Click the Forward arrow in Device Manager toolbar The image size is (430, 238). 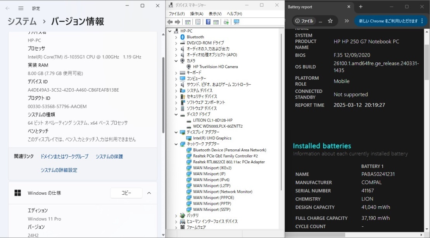(178, 22)
